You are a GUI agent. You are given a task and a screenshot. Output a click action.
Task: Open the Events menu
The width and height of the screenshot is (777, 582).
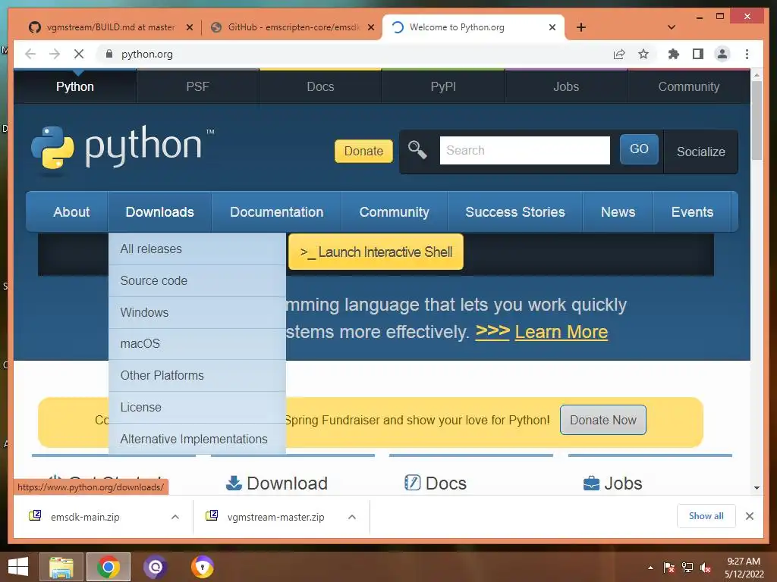click(692, 212)
